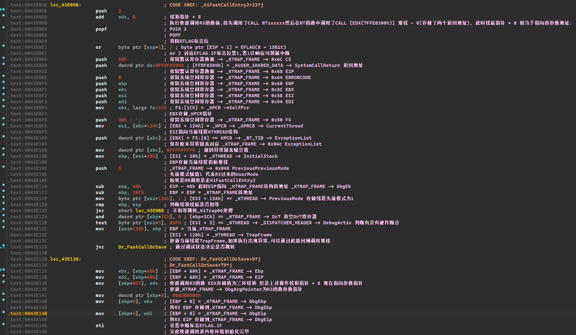Click 'byte ptr [esi+3], 0DFh' operand

point(150,223)
